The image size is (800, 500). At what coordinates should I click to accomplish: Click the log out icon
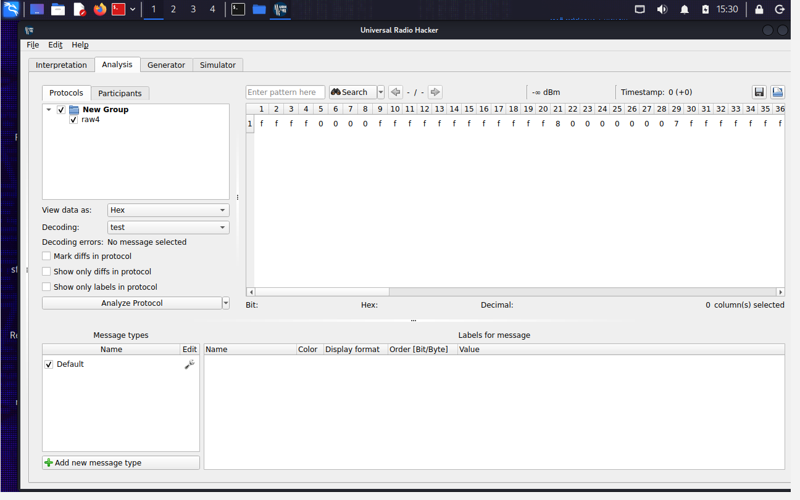point(780,9)
